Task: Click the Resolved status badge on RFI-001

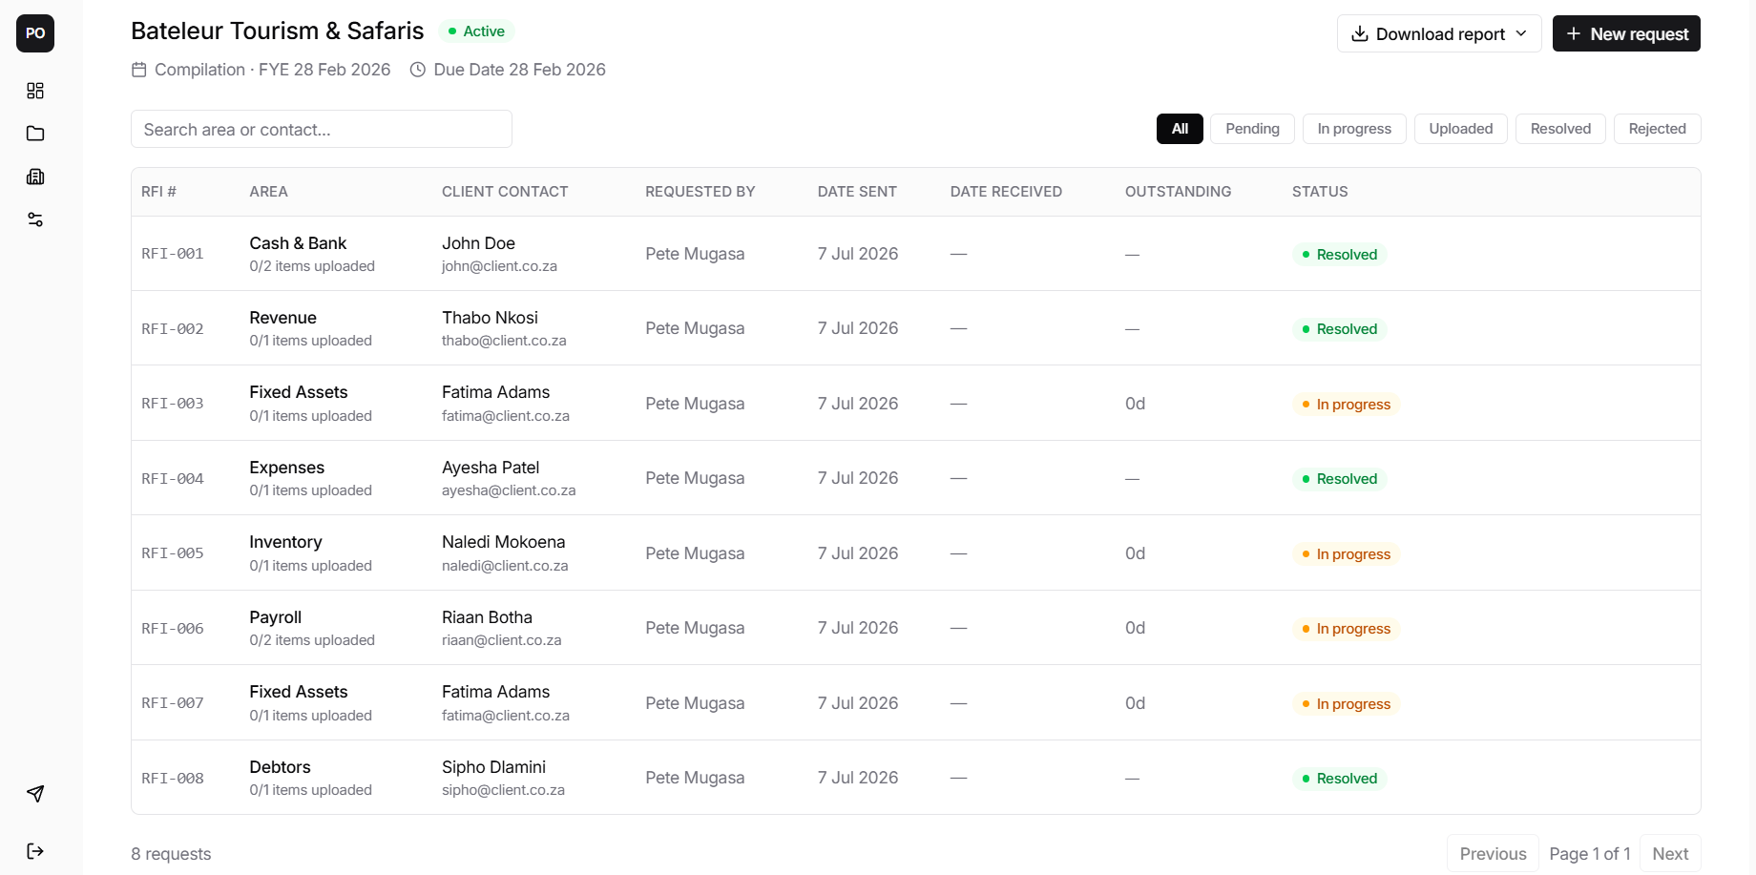Action: click(x=1340, y=255)
